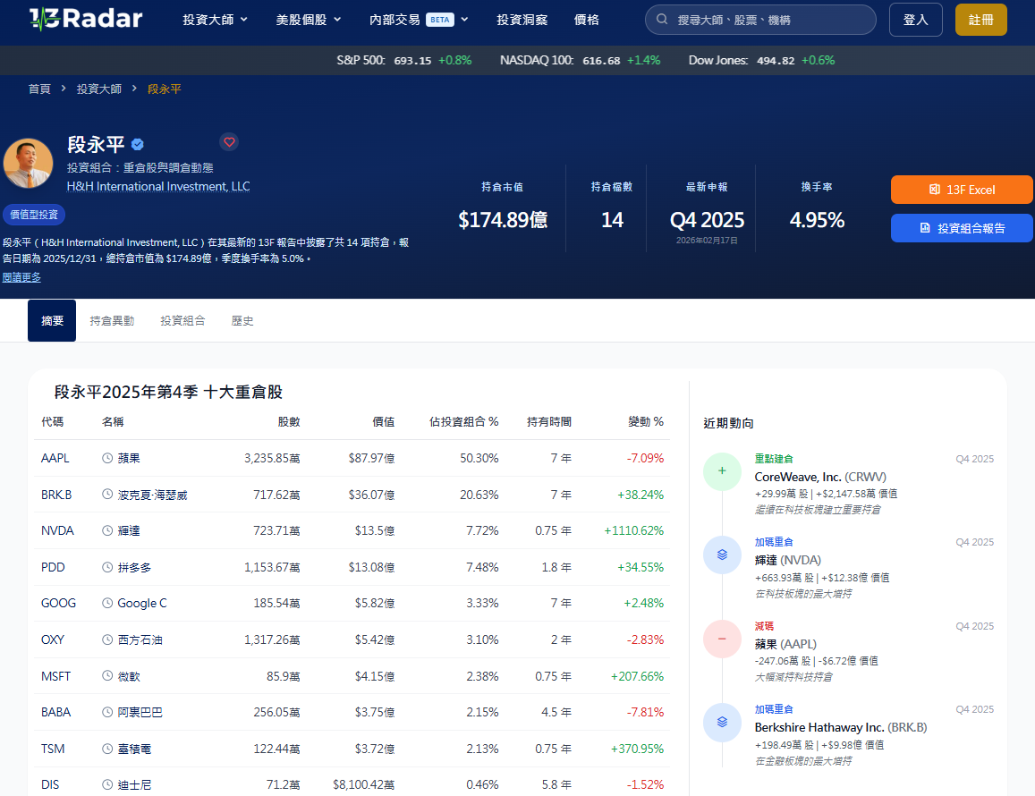
Task: Click the Dow Jones index ticker
Action: [x=762, y=60]
